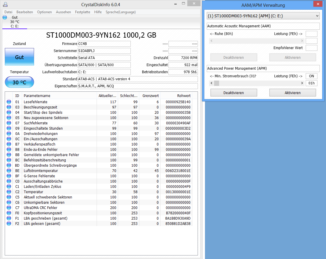Click the Drehzahl field showing 7200 RPM
Screen dimensions: 326x259
(x=183, y=58)
